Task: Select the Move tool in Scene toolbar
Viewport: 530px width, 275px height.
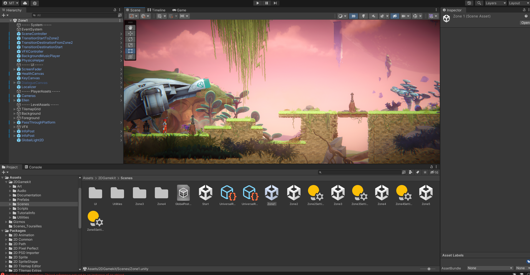Action: point(130,34)
